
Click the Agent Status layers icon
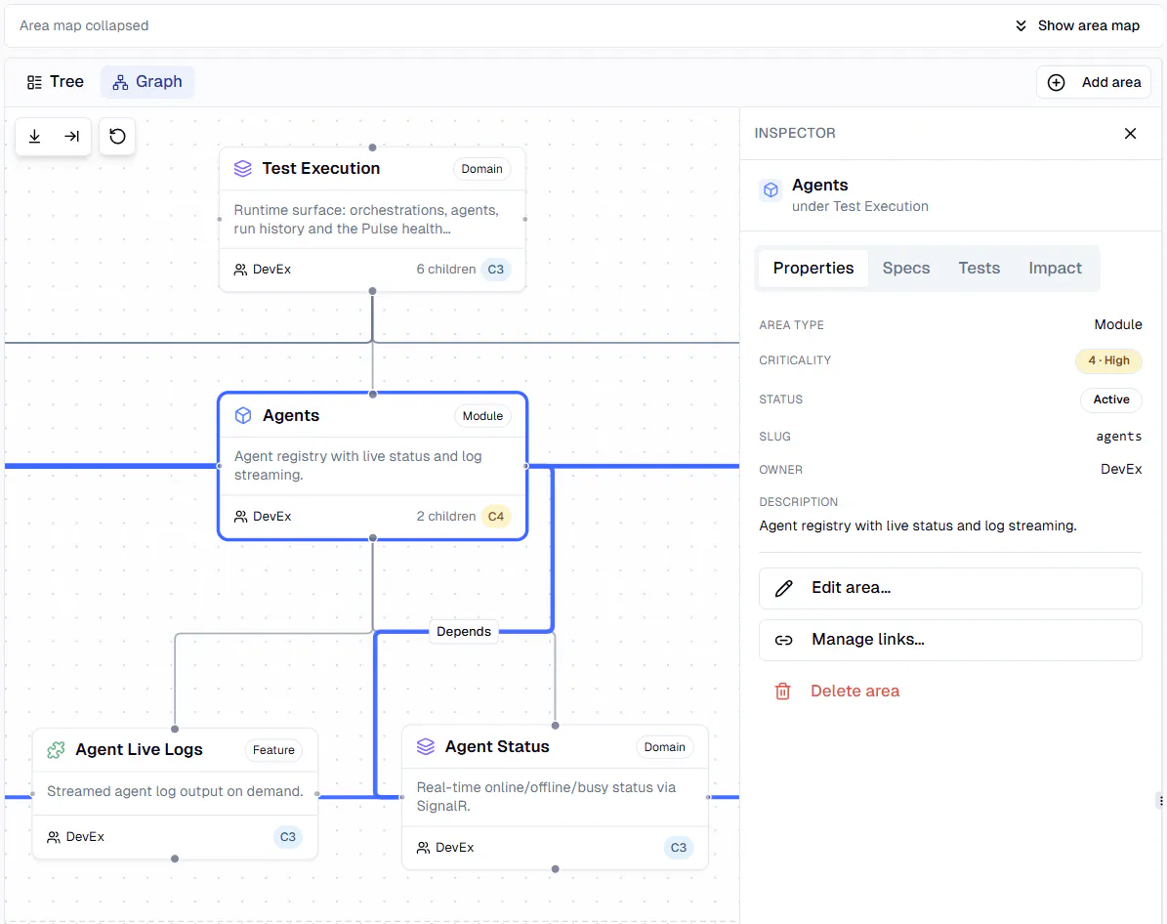425,746
